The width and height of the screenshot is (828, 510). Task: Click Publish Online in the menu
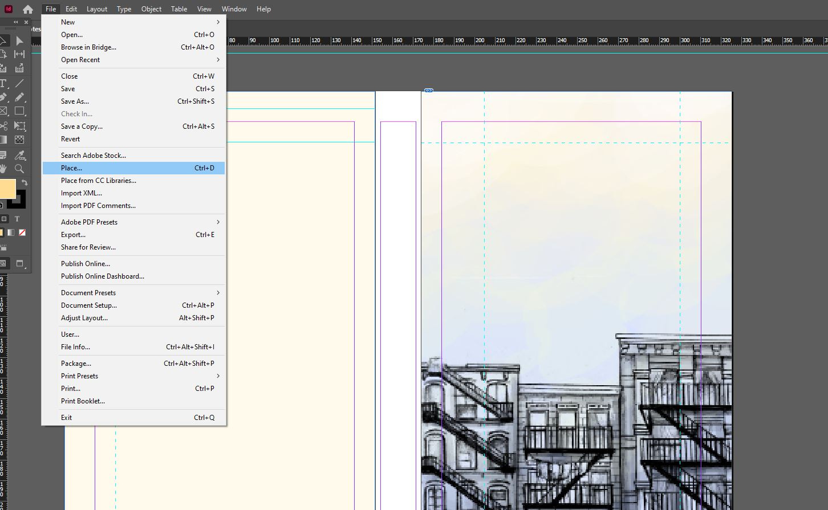pos(86,263)
